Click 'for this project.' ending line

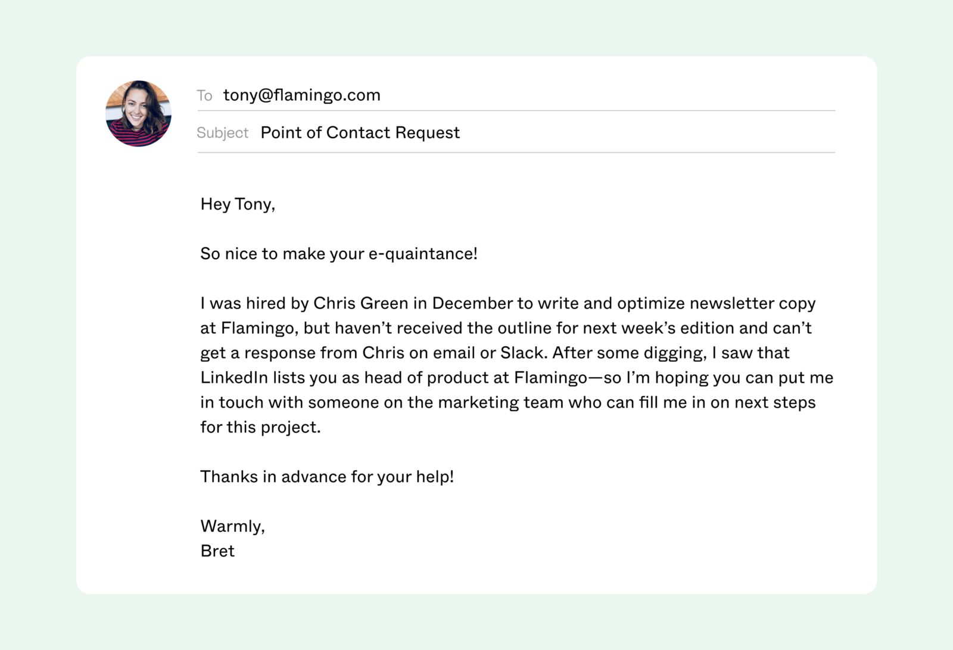(x=260, y=427)
